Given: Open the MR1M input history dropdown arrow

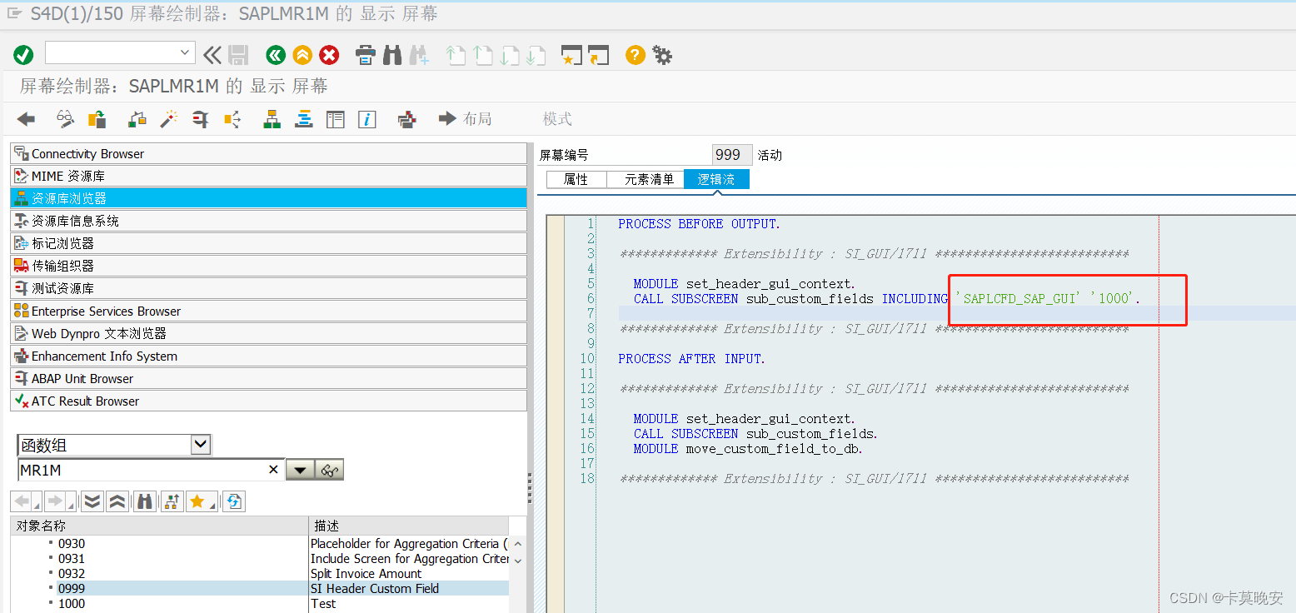Looking at the screenshot, I should (x=301, y=469).
